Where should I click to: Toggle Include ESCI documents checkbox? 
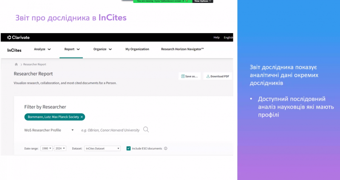coord(129,149)
